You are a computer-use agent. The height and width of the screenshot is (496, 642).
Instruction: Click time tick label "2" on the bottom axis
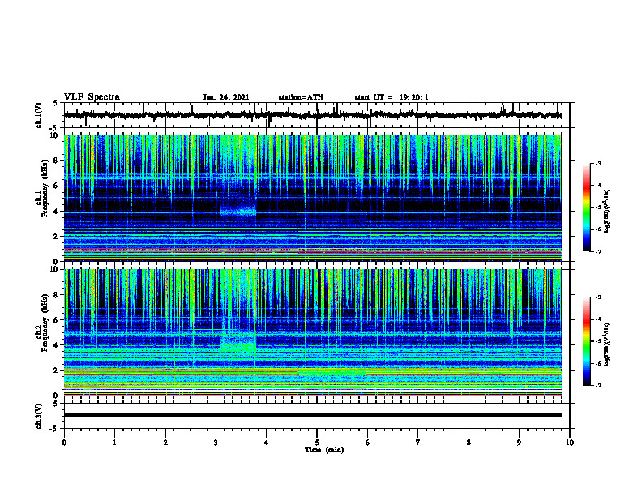pyautogui.click(x=165, y=443)
